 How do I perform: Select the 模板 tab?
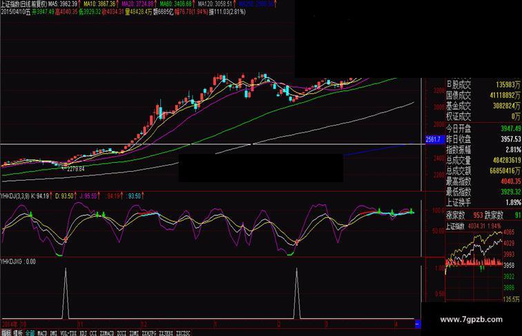click(x=18, y=333)
